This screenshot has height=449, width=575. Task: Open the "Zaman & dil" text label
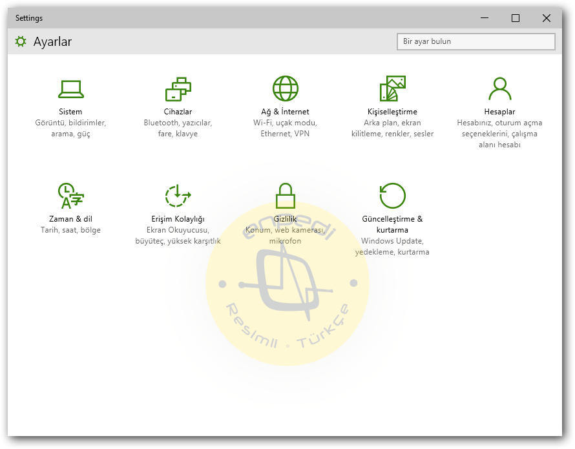click(x=70, y=219)
